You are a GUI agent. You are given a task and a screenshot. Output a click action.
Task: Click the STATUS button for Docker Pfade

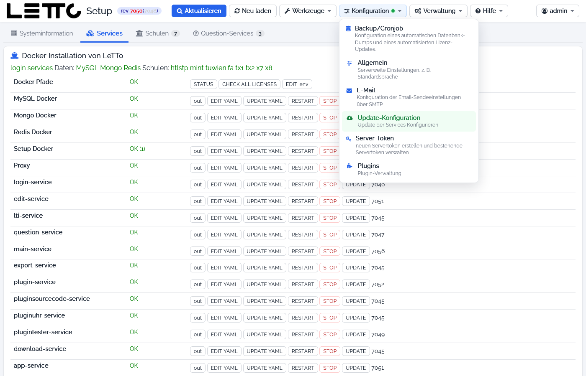click(203, 84)
